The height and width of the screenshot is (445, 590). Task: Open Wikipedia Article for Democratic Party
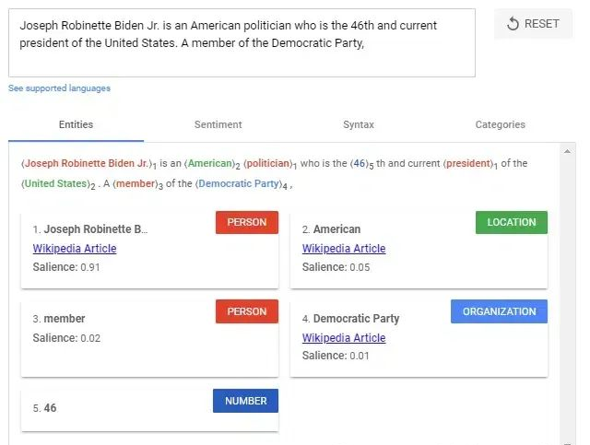tap(344, 338)
